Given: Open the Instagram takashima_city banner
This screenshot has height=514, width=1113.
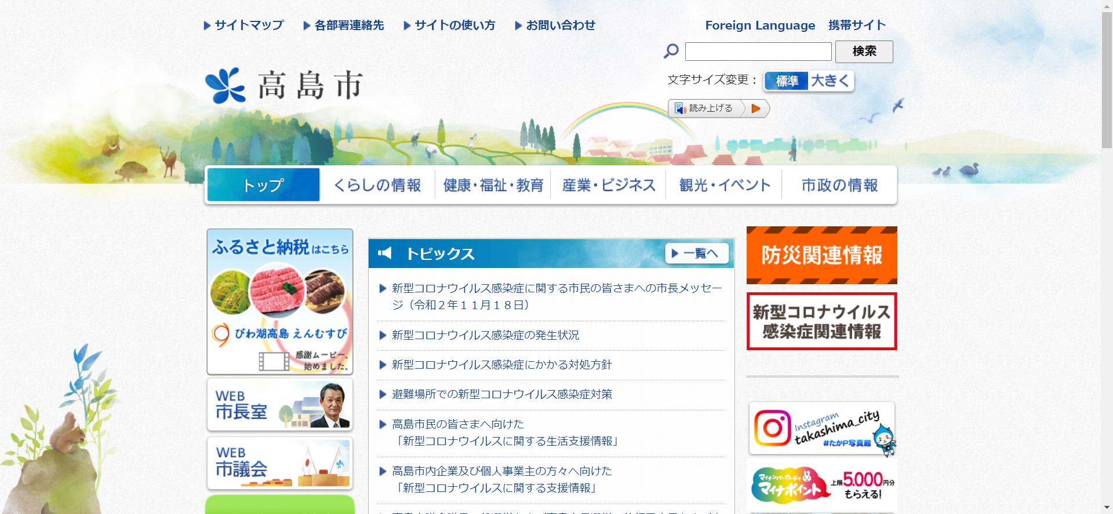Looking at the screenshot, I should tap(821, 428).
